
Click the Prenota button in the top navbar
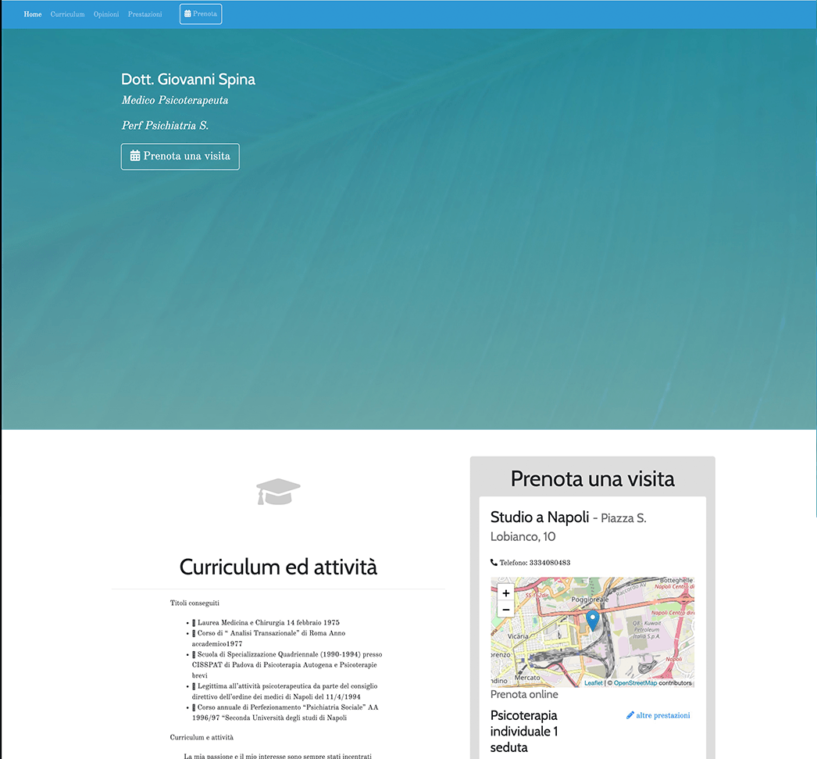(201, 13)
